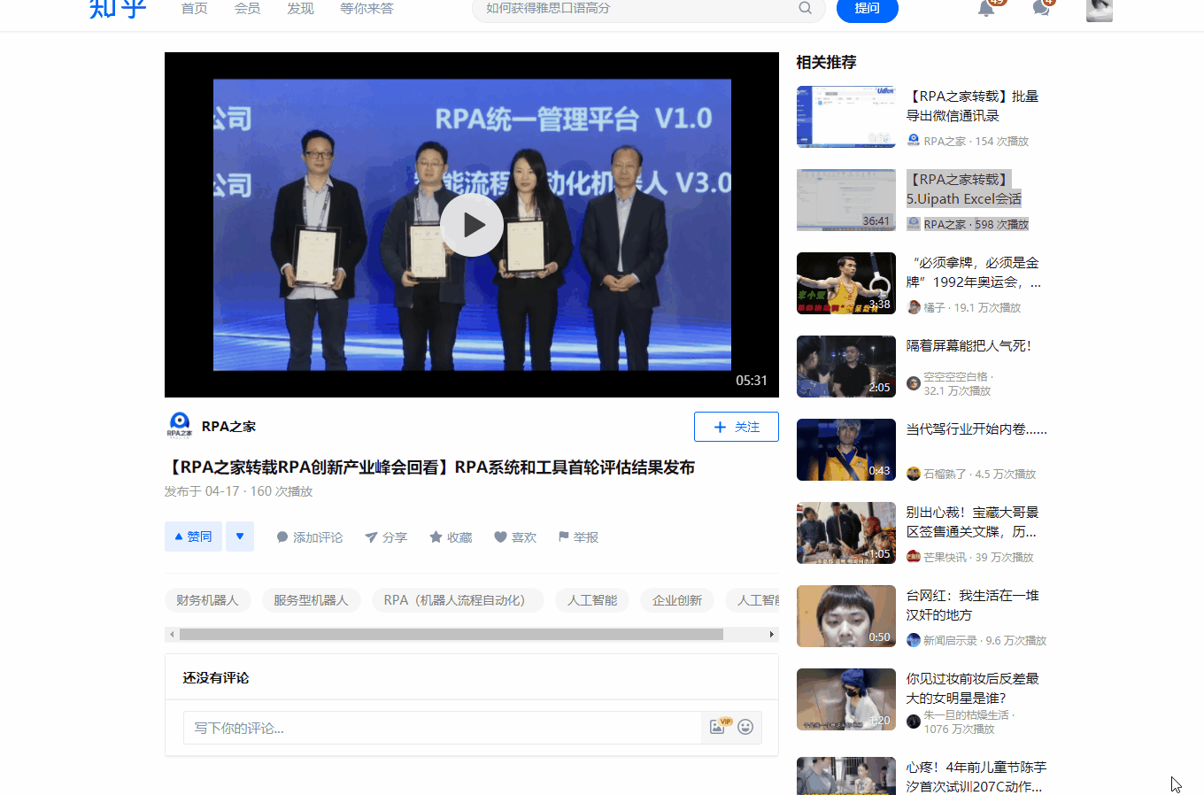Click the magnifier search icon
Image resolution: width=1204 pixels, height=795 pixels.
[805, 8]
